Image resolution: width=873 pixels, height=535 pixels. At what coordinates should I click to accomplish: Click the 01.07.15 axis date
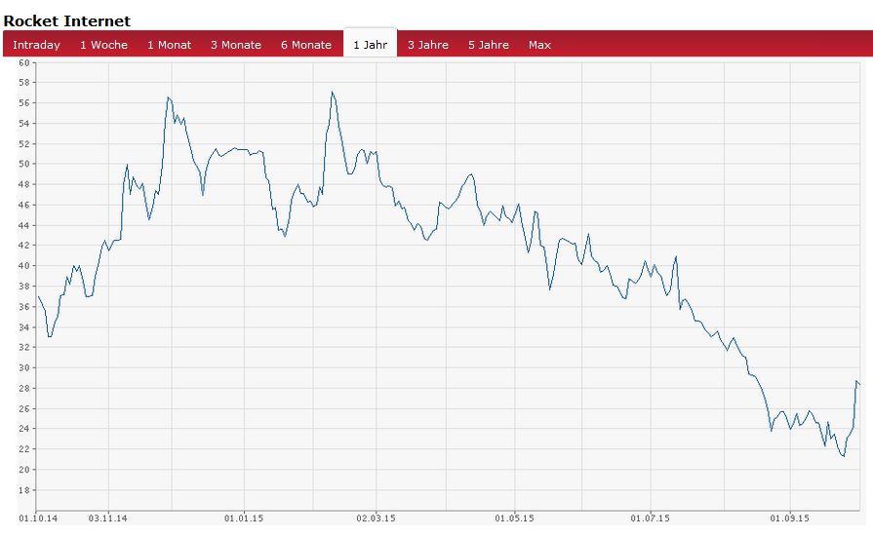650,518
